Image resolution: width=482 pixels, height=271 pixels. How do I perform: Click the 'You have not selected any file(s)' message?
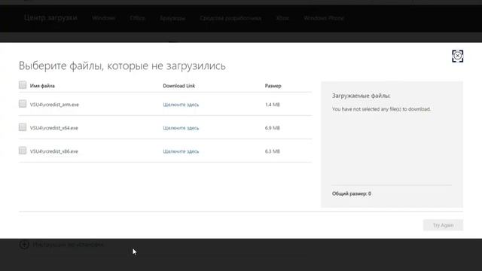(x=381, y=109)
